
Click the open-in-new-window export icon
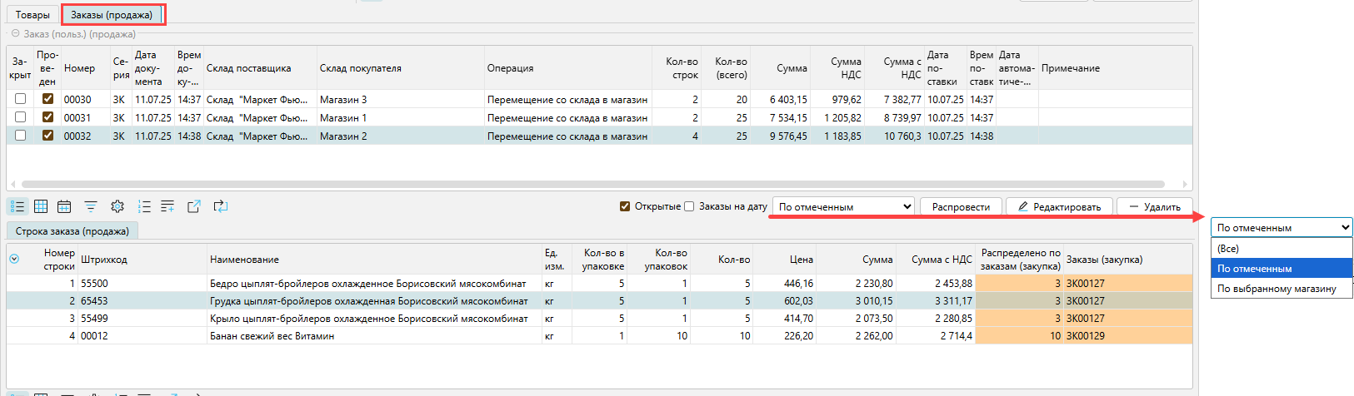[194, 206]
